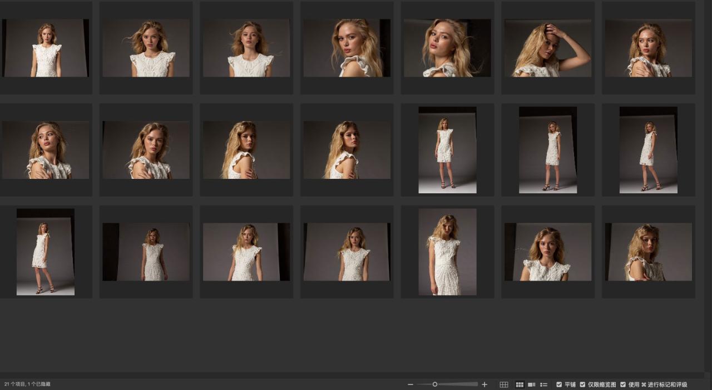Select first full-body portrait in middle row

click(447, 150)
